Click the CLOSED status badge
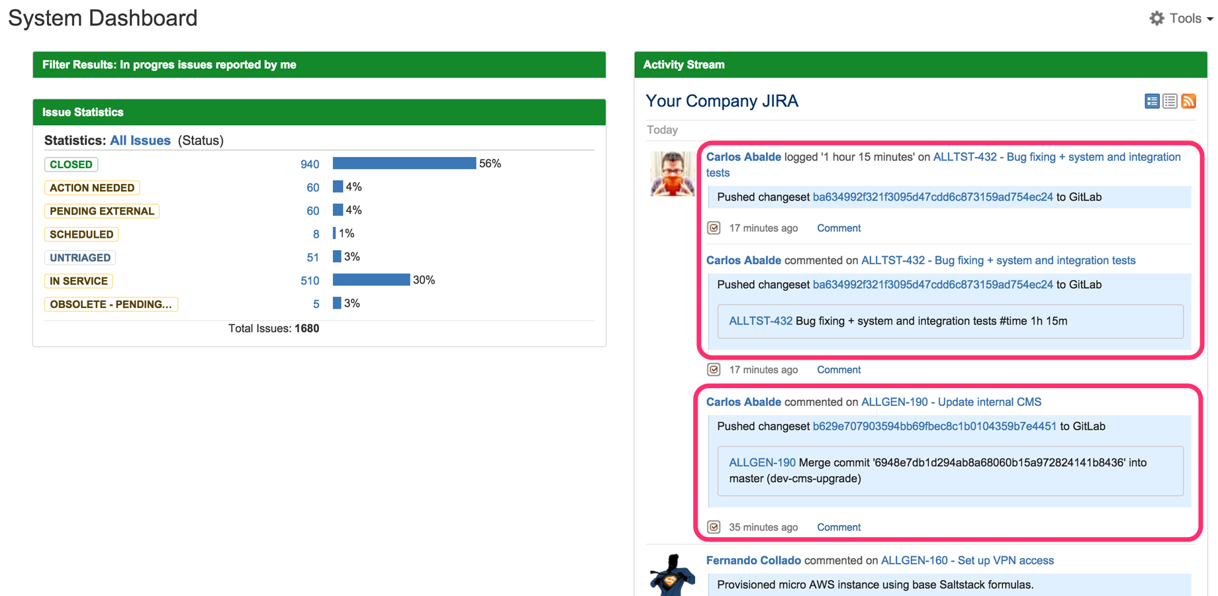 pos(71,164)
